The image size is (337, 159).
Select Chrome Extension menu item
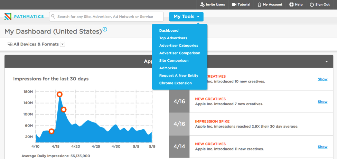(x=175, y=83)
